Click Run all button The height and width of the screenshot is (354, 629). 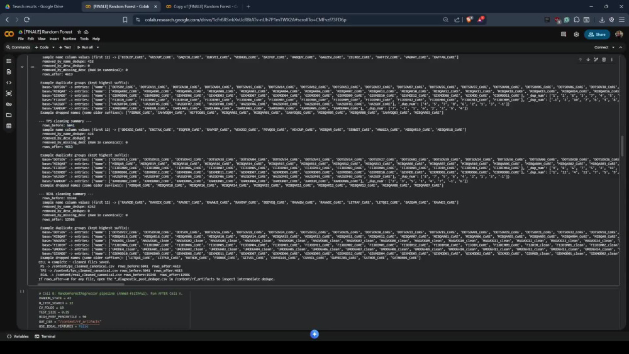coord(85,47)
